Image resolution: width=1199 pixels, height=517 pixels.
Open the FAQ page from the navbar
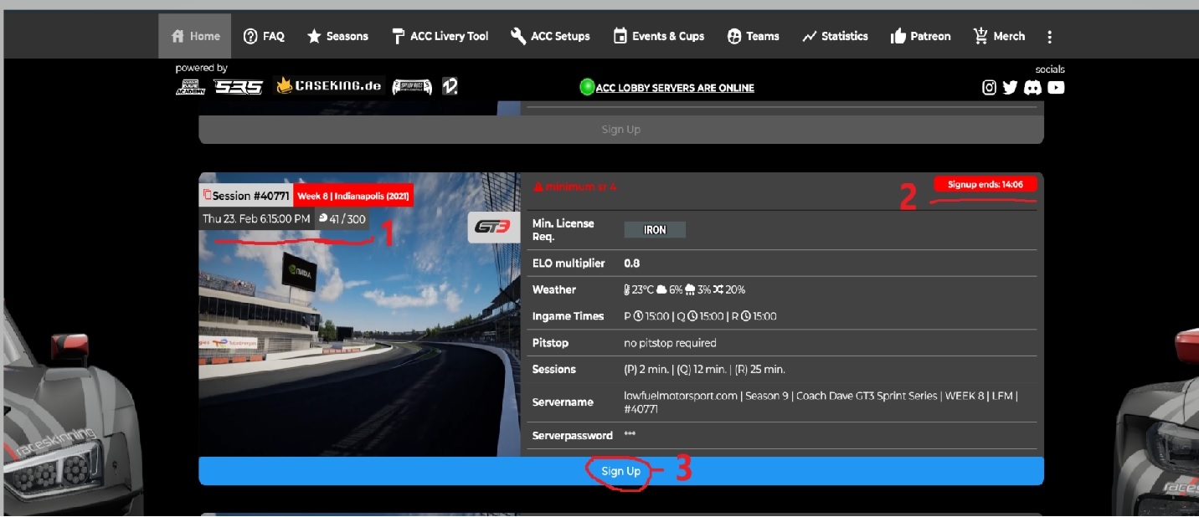click(x=265, y=36)
